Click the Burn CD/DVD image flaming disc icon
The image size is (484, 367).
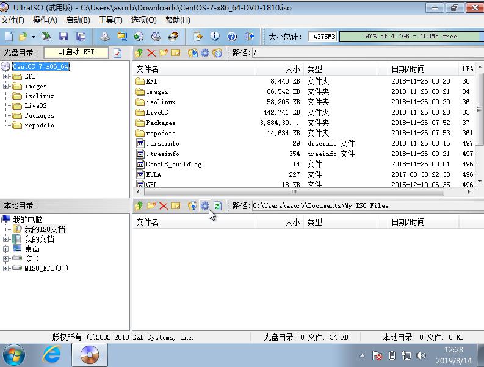[173, 37]
